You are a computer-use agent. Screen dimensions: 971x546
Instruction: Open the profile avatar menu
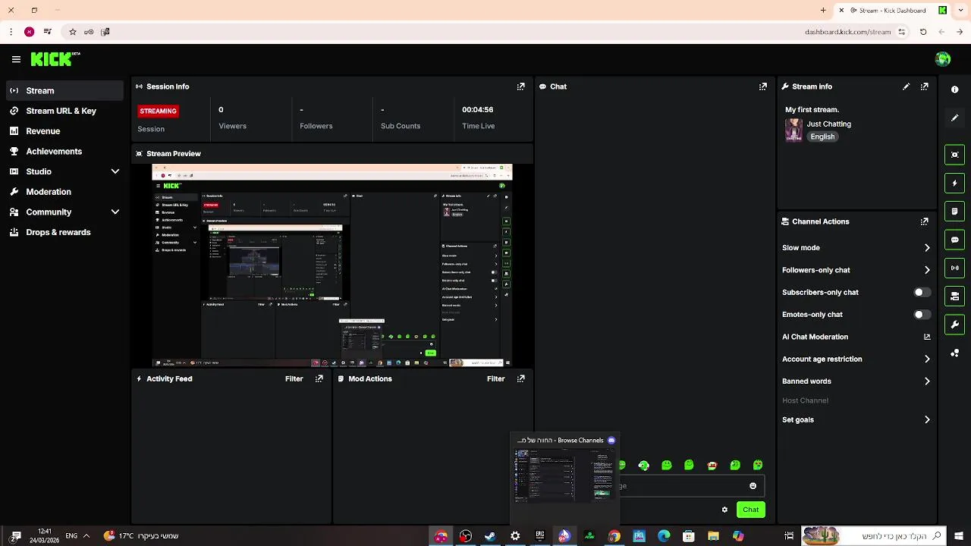943,59
